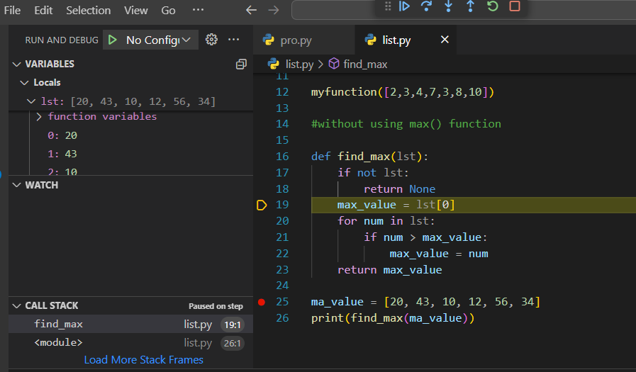Toggle the breakpoint on line 25
This screenshot has height=372, width=636.
click(262, 303)
